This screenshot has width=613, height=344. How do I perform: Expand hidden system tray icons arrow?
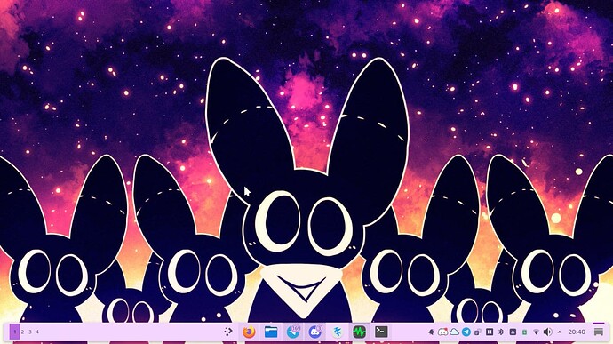coord(560,332)
